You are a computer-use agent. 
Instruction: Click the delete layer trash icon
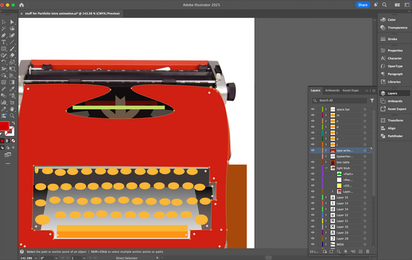coord(367,252)
